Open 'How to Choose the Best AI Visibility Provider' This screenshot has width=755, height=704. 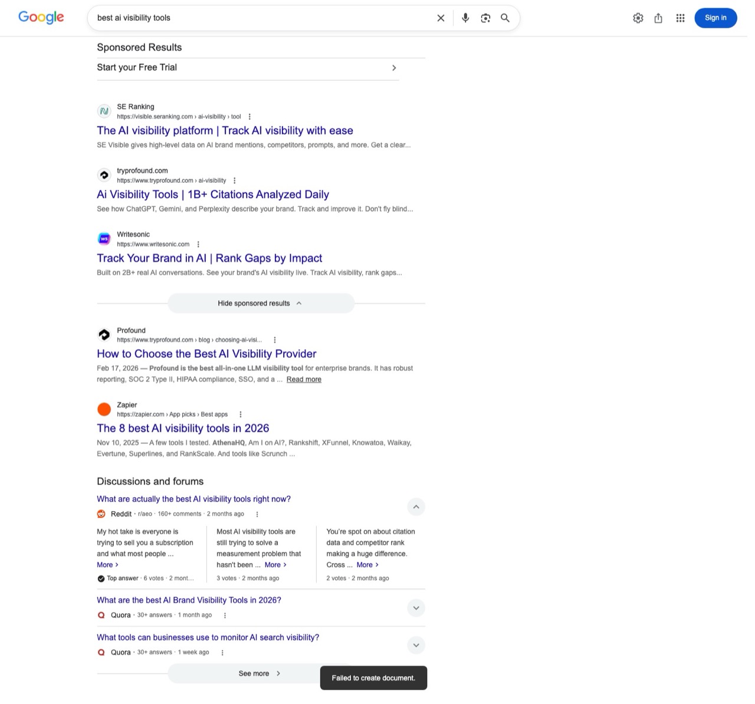[x=206, y=354]
